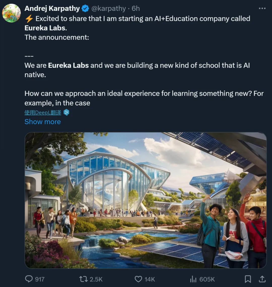
Task: Open replies via the comment bubble icon
Action: pos(29,279)
